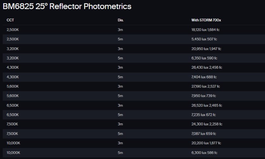Click the 6,350 lux 590 fc value
This screenshot has width=265, height=159.
(x=204, y=58)
